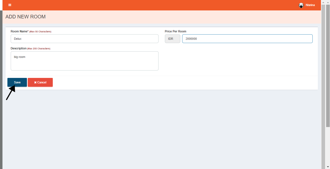Click inside the Description text area
This screenshot has height=169, width=330.
85,61
